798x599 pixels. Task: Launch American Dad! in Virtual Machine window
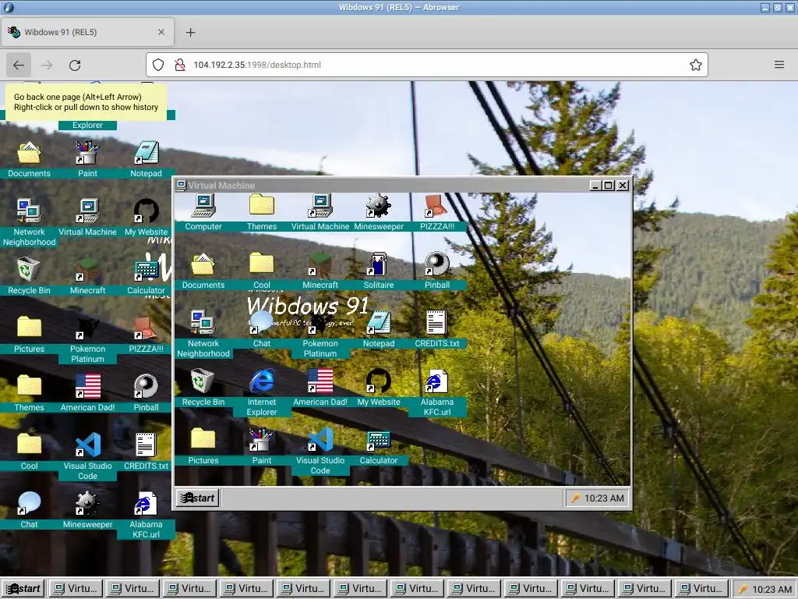(320, 388)
